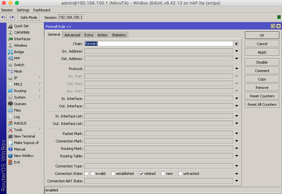Click the Copy rule button
Viewport: 282px width, 194px height.
click(262, 79)
